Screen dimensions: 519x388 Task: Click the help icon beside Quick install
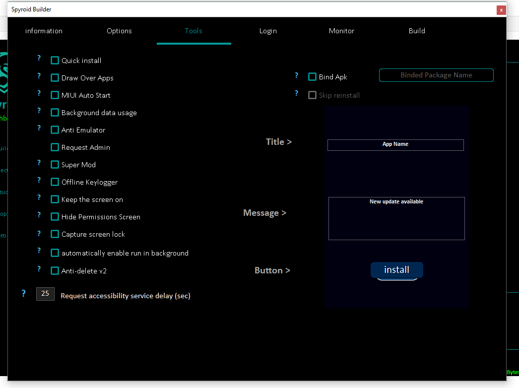39,58
